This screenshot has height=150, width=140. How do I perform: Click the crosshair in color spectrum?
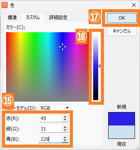(63, 47)
